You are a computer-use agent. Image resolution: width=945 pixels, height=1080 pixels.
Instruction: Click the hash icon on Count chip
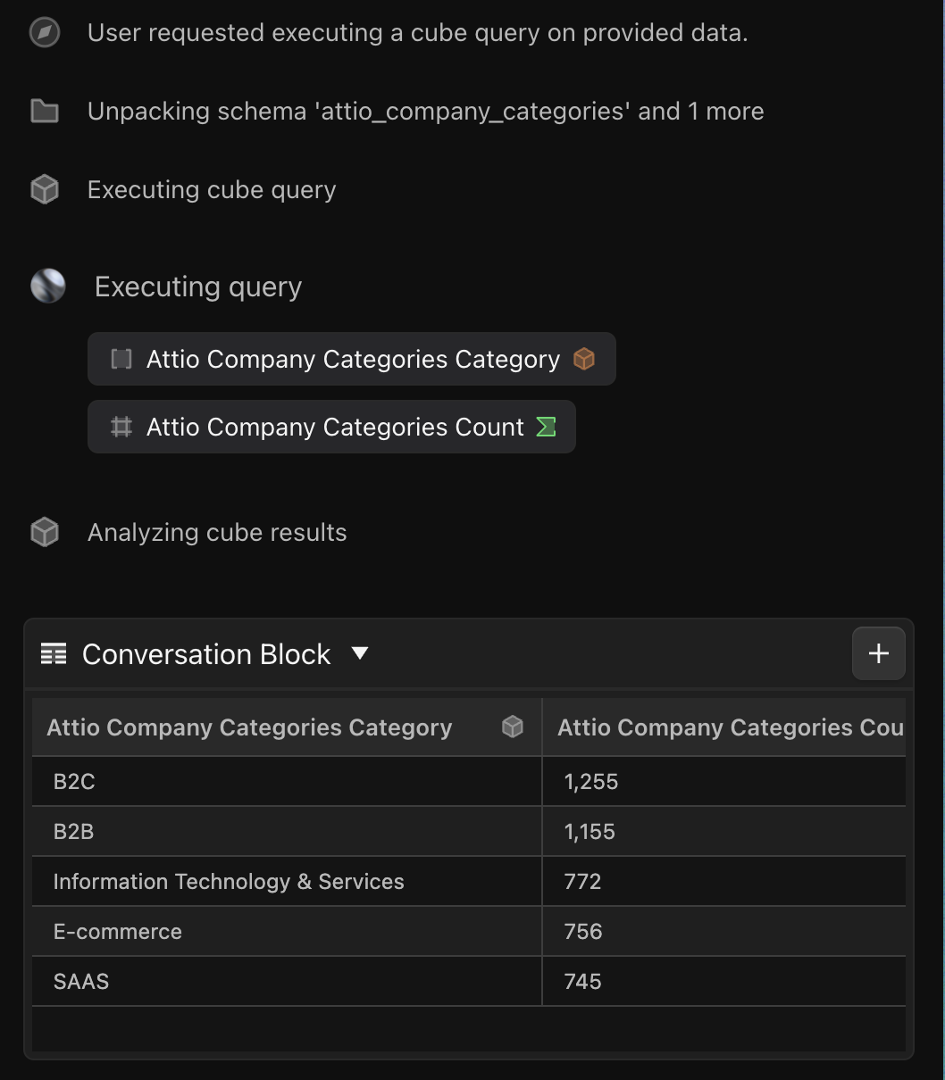(121, 427)
